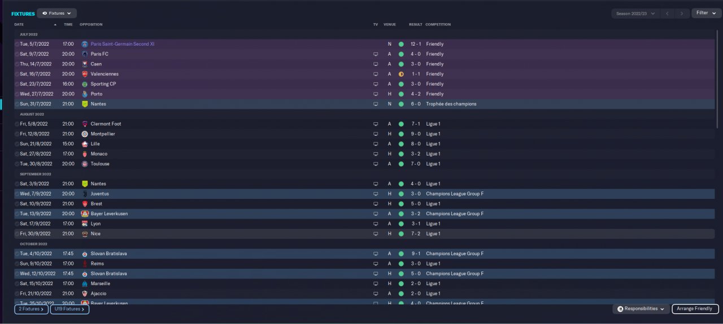Click the orange draw indicator for Valenciennes
The width and height of the screenshot is (723, 324).
[401, 74]
